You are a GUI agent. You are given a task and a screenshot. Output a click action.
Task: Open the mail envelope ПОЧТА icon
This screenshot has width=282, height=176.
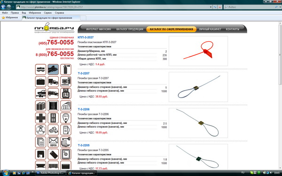point(53,142)
